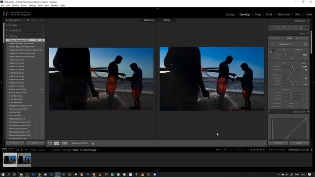Image resolution: width=315 pixels, height=177 pixels.
Task: Open Windows Start menu
Action: [3, 175]
